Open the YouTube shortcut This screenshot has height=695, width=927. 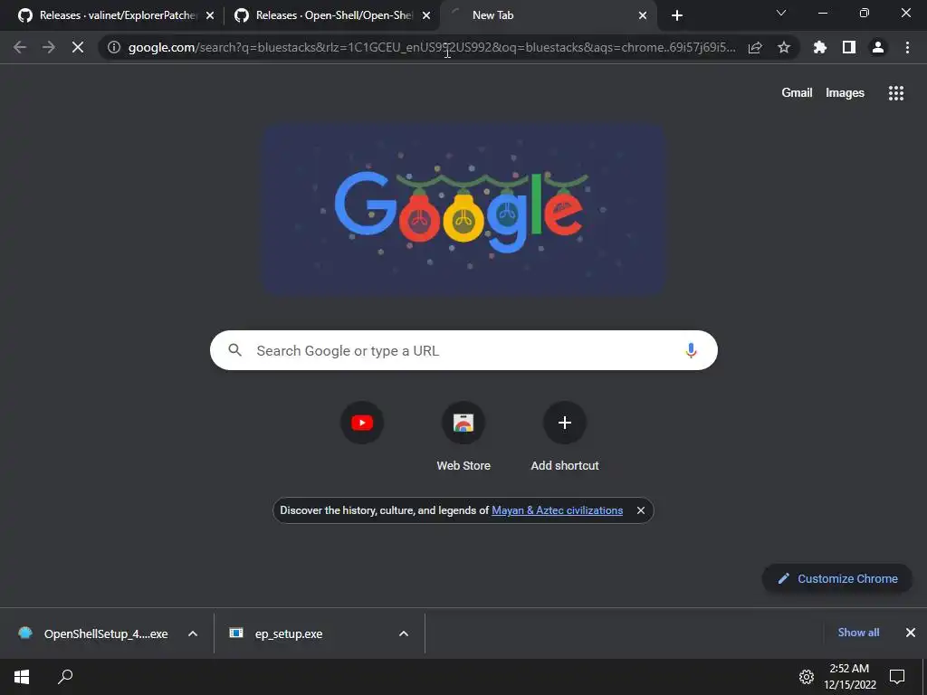362,423
